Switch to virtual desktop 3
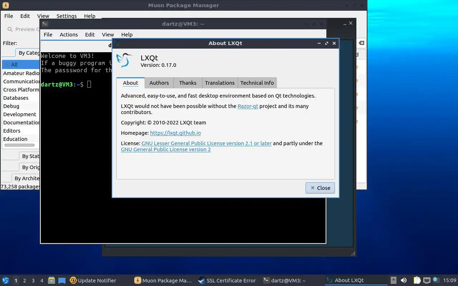Image resolution: width=458 pixels, height=286 pixels. (33, 281)
